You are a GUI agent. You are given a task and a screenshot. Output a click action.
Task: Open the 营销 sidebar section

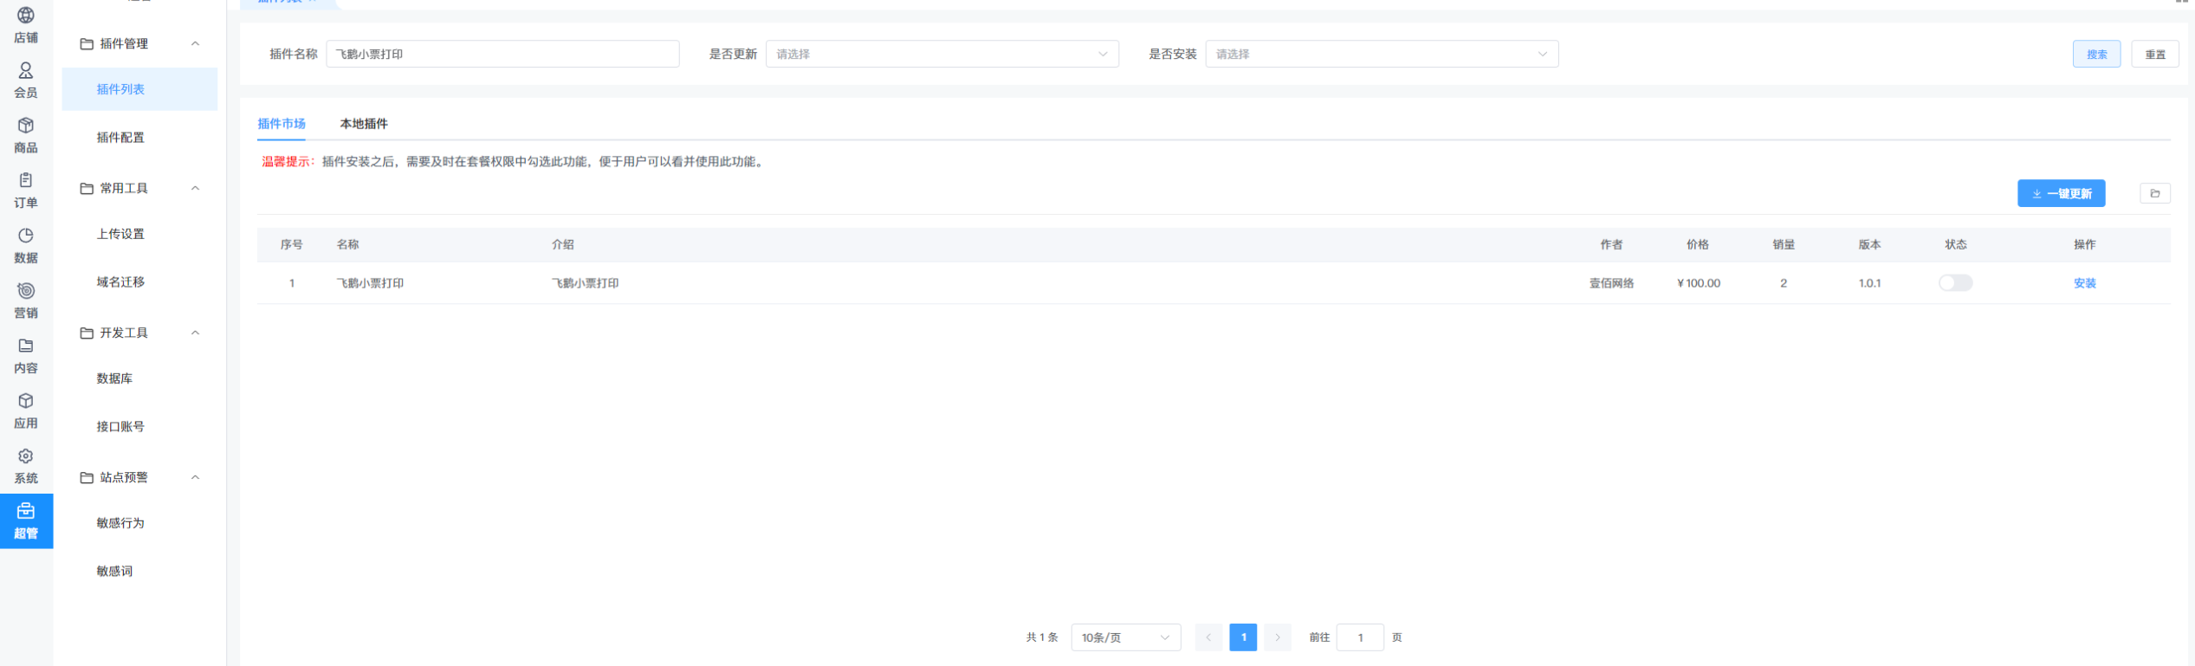(26, 301)
